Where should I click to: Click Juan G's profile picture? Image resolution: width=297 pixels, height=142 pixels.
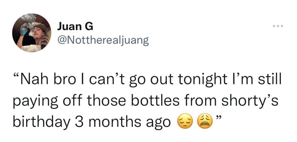(32, 33)
